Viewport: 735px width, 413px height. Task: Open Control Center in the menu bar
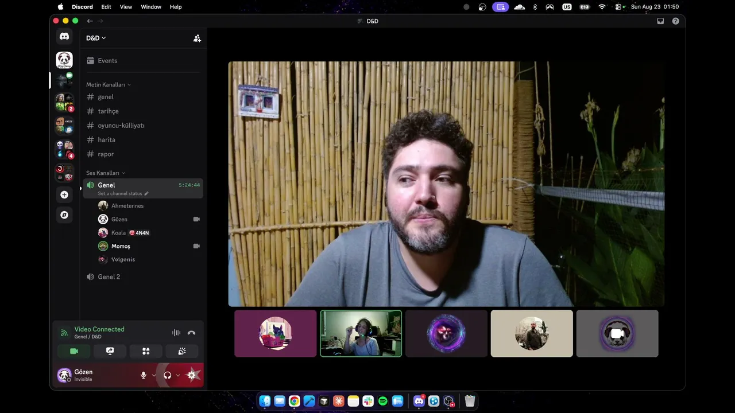620,7
